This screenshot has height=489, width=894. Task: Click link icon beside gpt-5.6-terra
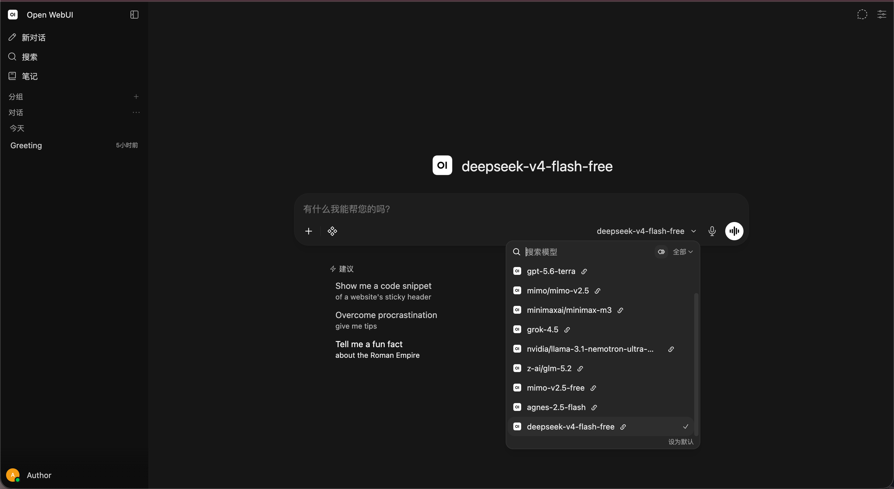click(x=584, y=272)
